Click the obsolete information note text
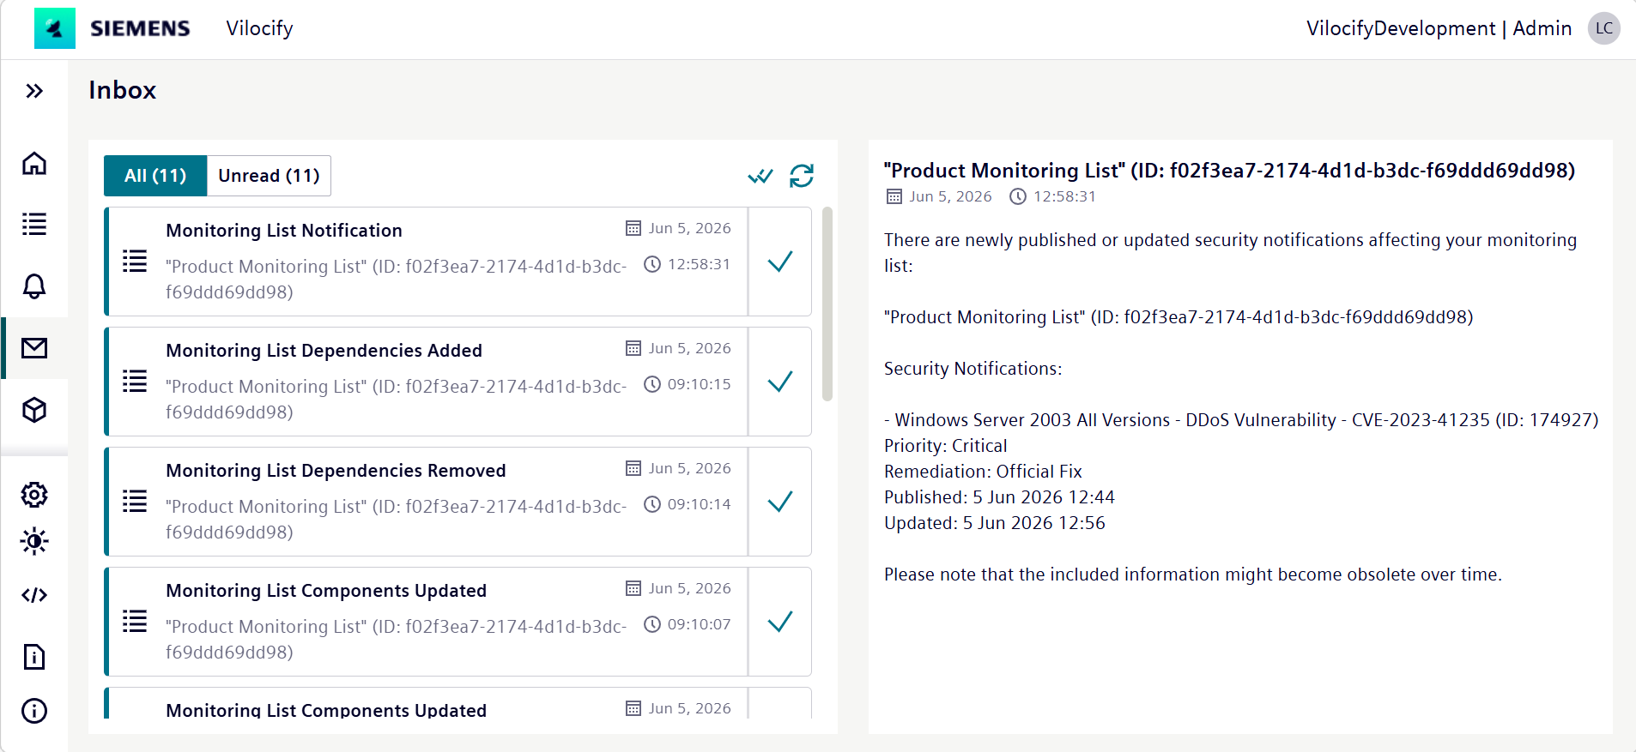This screenshot has height=752, width=1636. (x=1193, y=575)
